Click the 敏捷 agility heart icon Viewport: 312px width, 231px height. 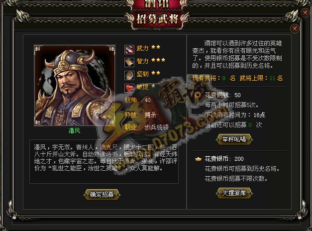click(x=129, y=88)
